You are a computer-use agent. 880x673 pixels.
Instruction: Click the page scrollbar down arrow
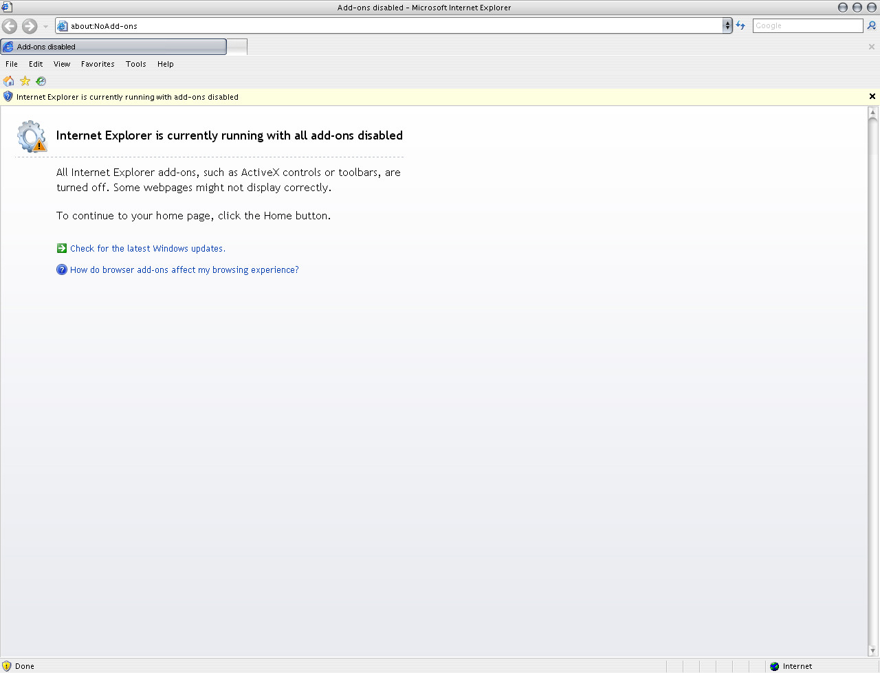[873, 651]
